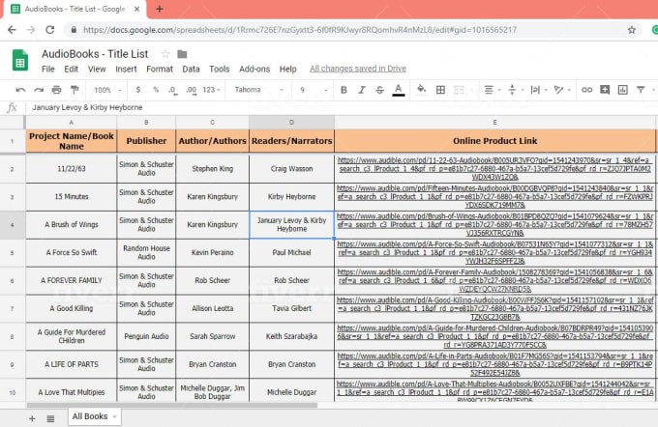Open the Edit menu
The width and height of the screenshot is (658, 427).
(x=71, y=69)
